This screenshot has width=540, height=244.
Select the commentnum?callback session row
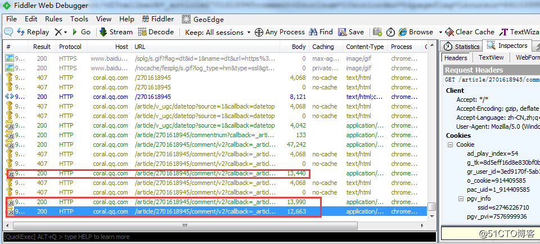click(x=215, y=135)
